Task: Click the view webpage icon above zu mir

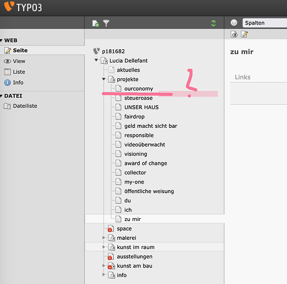Action: click(234, 34)
